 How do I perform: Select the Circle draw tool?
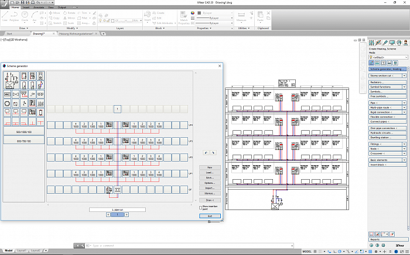(25, 16)
